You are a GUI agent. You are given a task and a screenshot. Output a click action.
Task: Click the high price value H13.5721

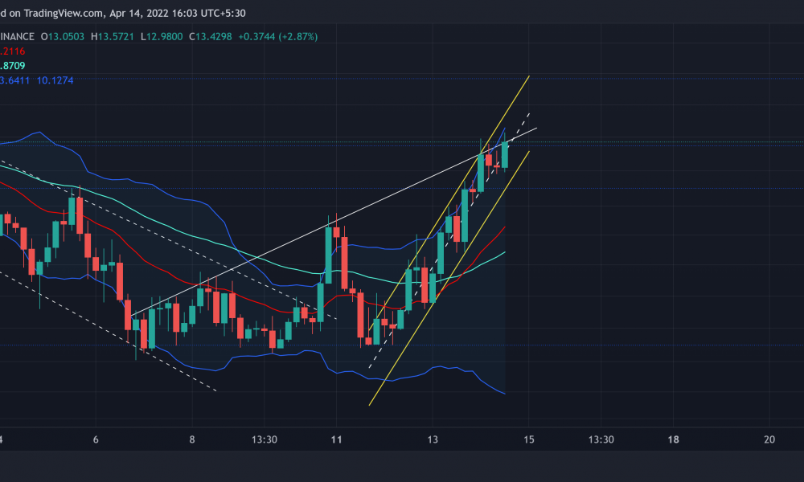coord(113,37)
